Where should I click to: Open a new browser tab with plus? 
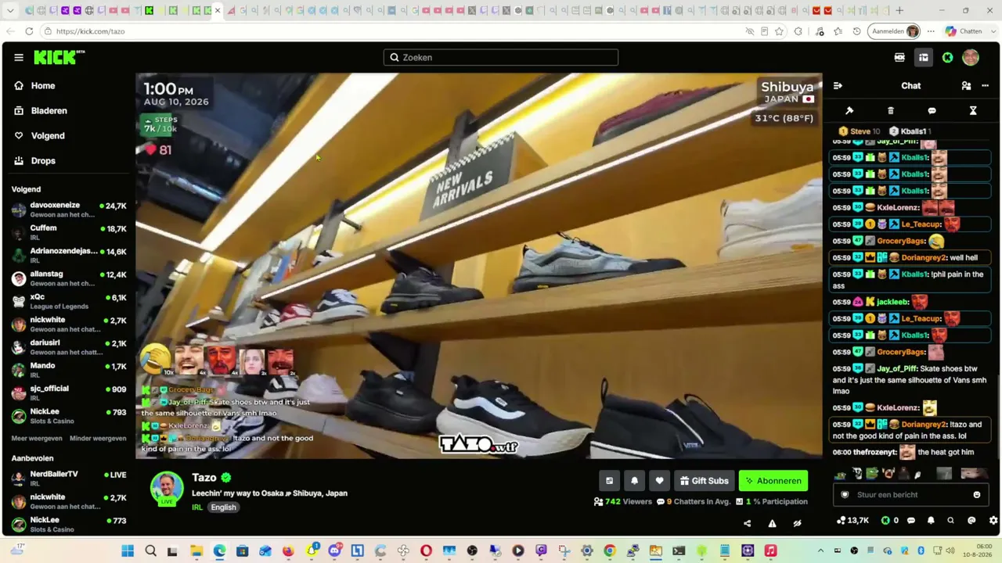click(899, 11)
